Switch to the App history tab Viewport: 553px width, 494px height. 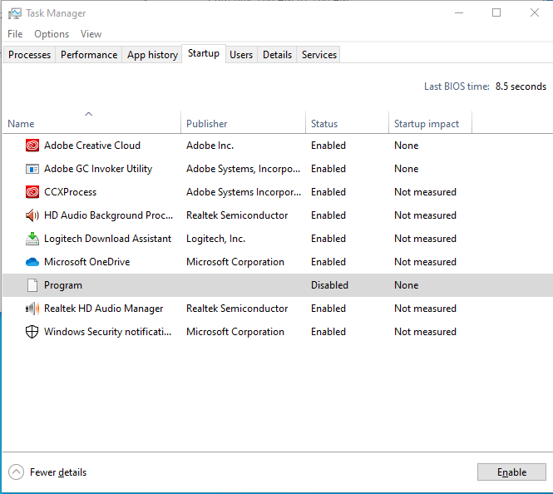tap(152, 55)
